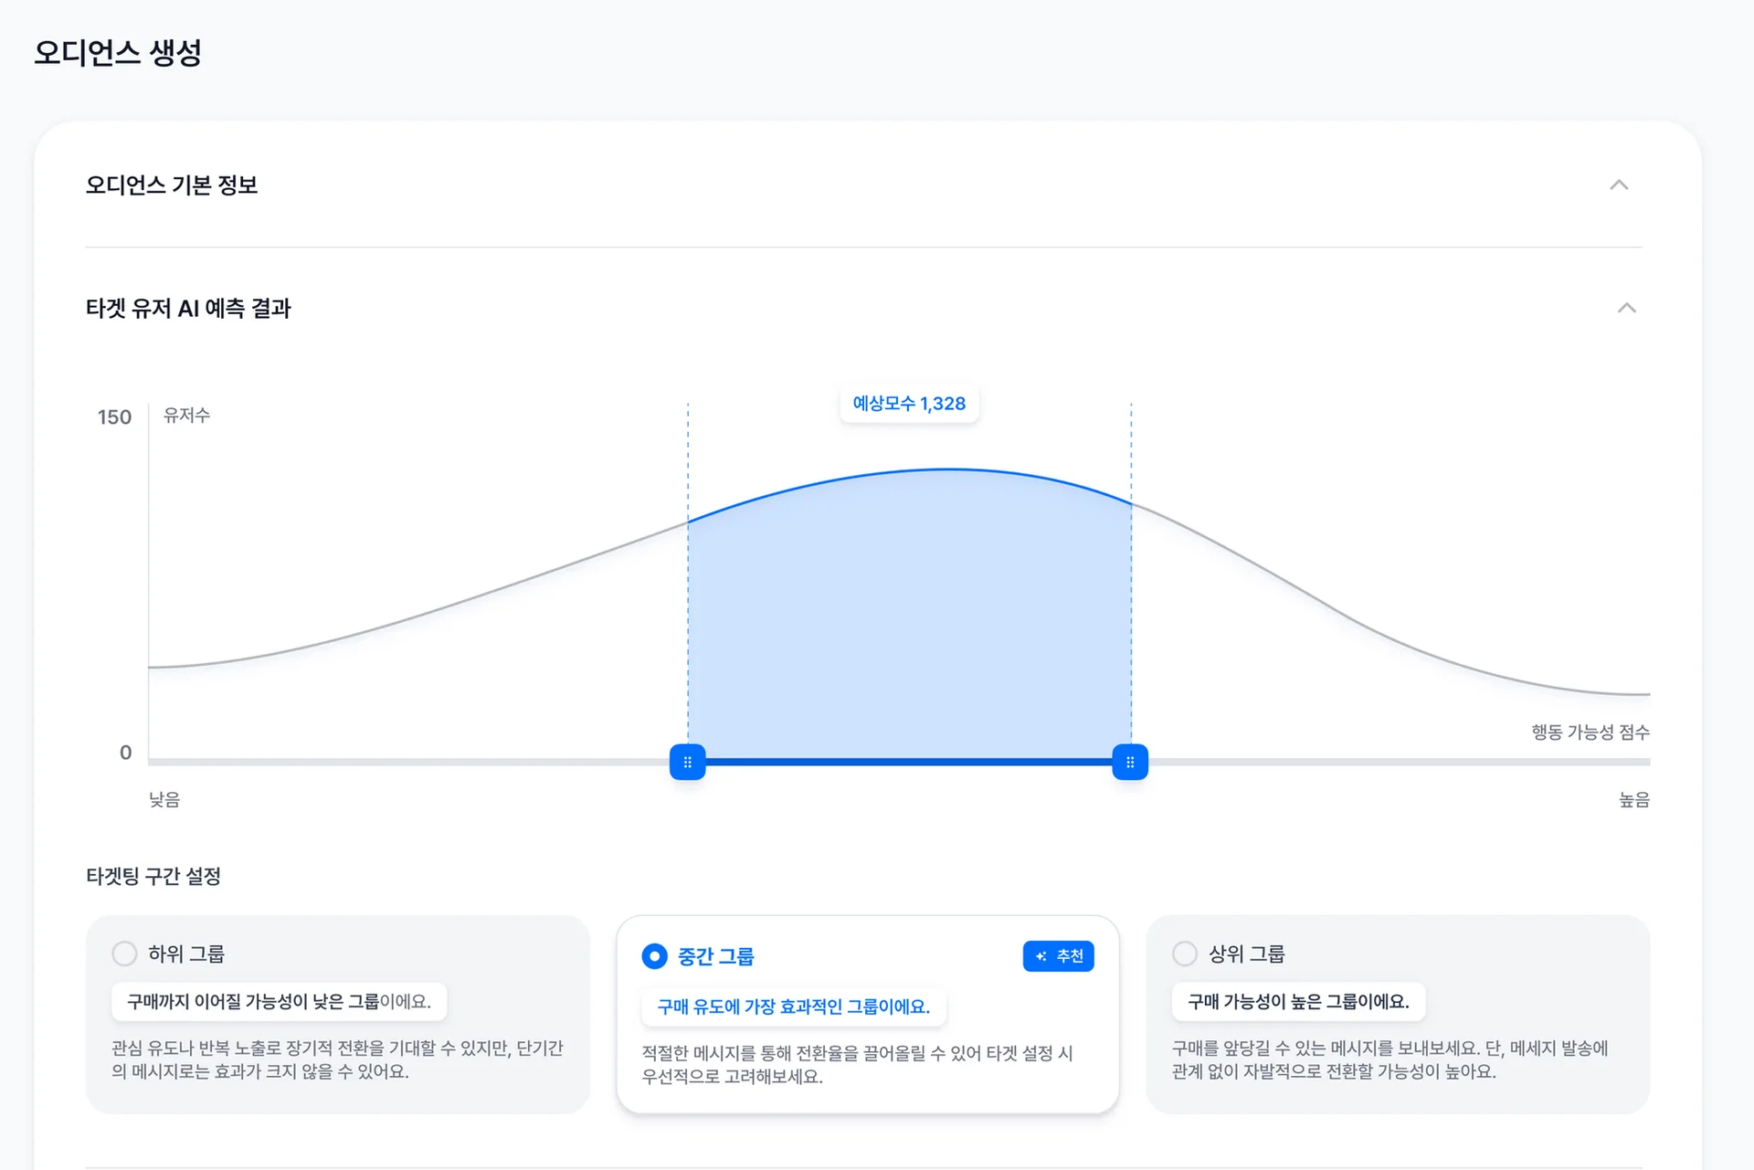Click the right range slider handle
This screenshot has width=1754, height=1170.
tap(1130, 762)
